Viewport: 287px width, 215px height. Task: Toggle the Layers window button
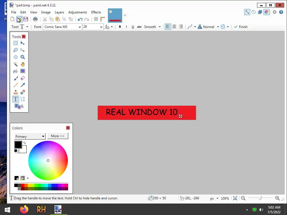tap(260, 12)
